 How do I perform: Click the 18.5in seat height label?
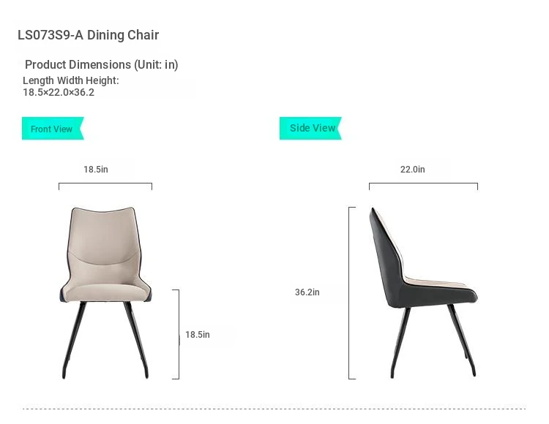point(198,335)
